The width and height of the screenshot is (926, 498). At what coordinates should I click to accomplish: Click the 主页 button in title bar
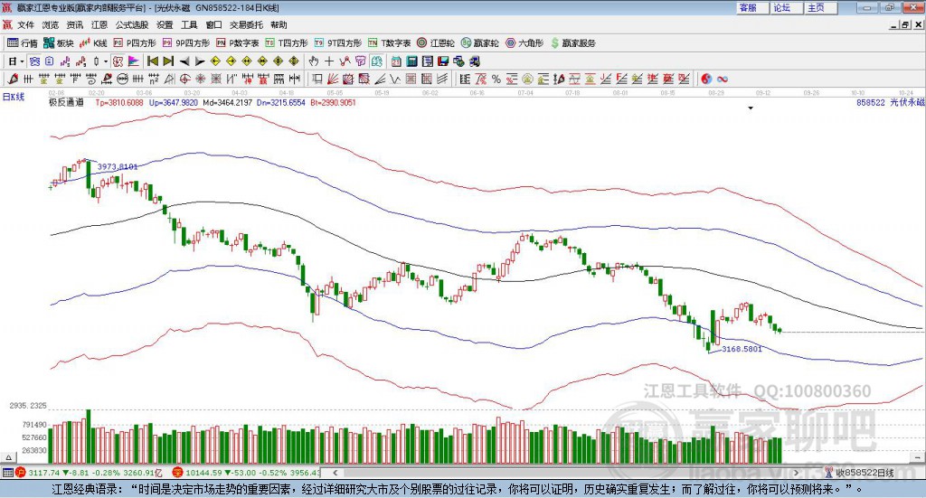820,7
